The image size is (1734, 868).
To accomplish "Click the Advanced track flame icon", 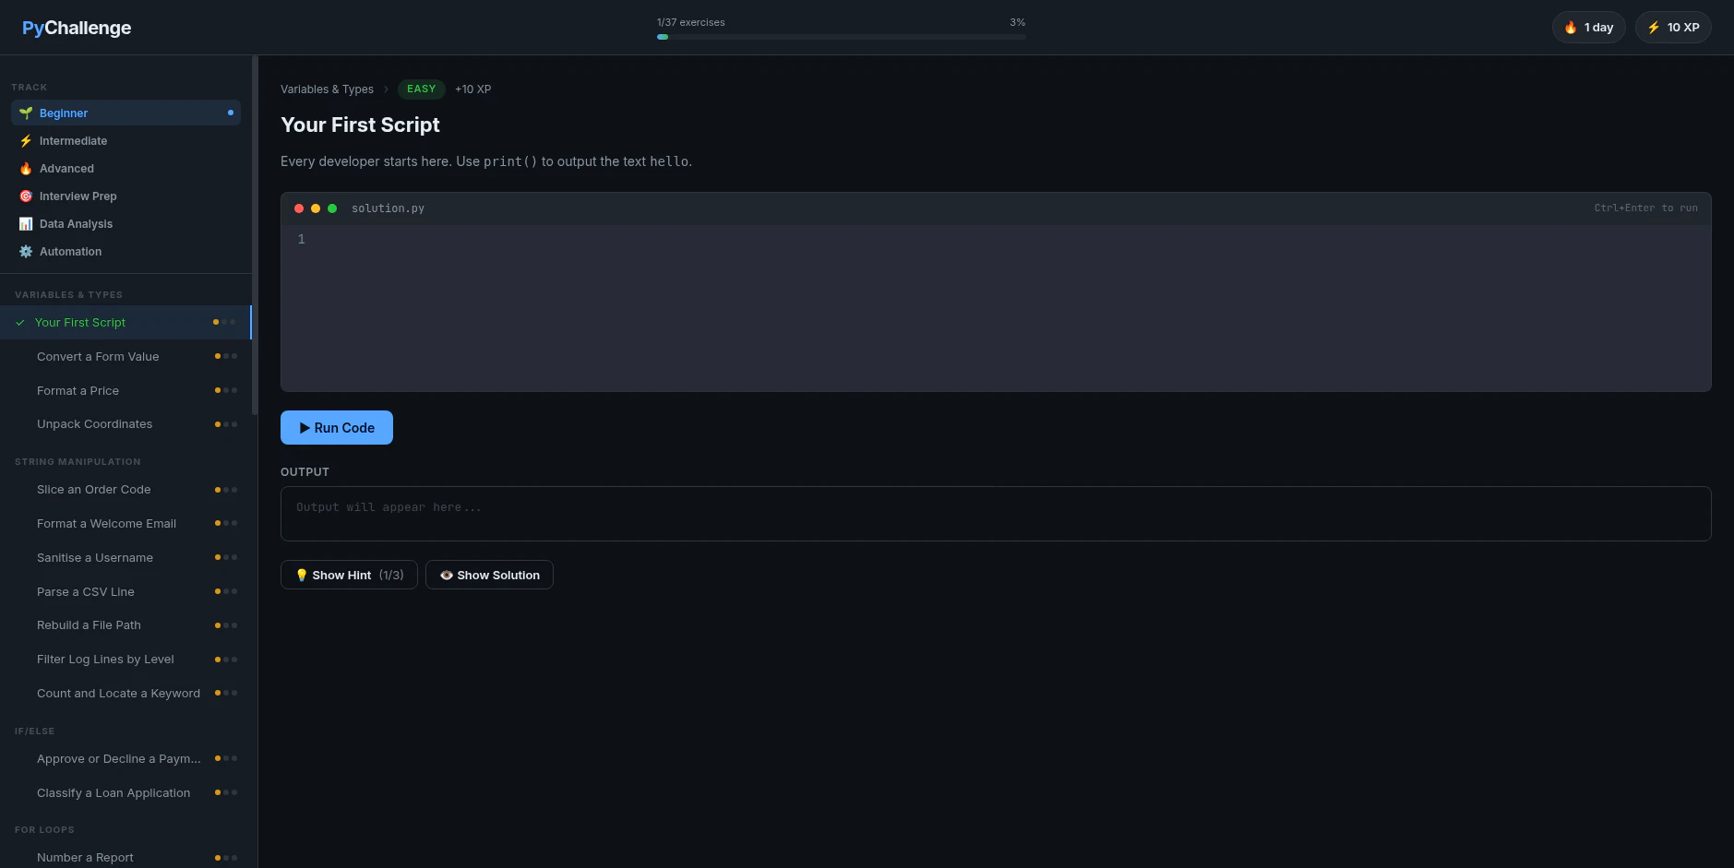I will coord(26,168).
